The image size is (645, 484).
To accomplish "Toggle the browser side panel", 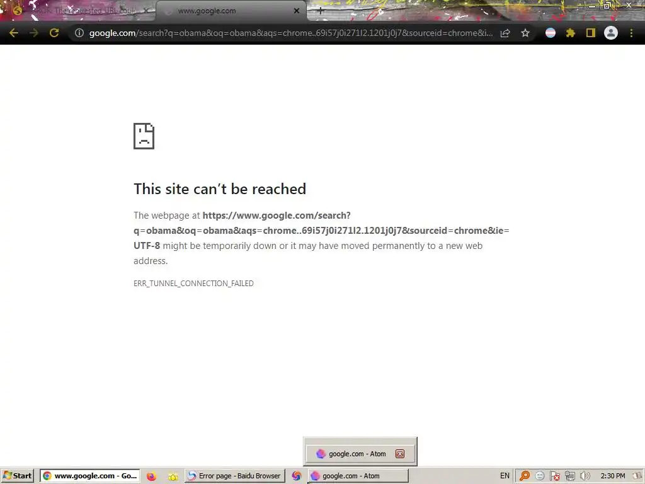I will tap(591, 33).
